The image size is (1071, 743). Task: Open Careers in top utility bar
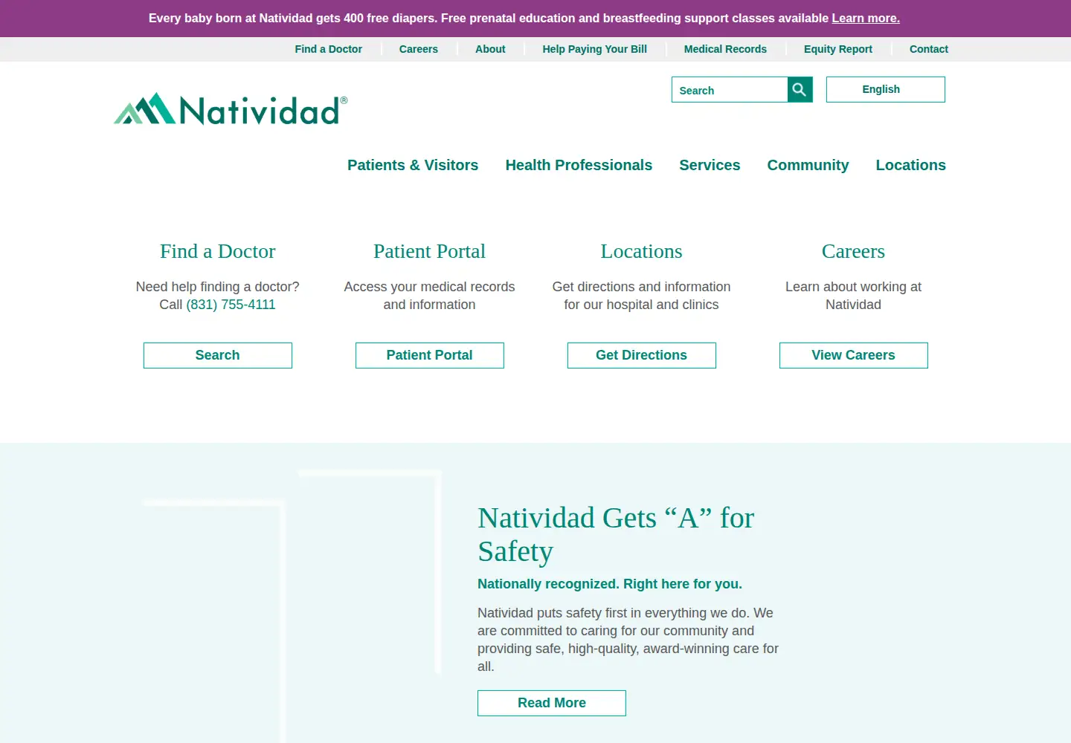click(x=419, y=49)
